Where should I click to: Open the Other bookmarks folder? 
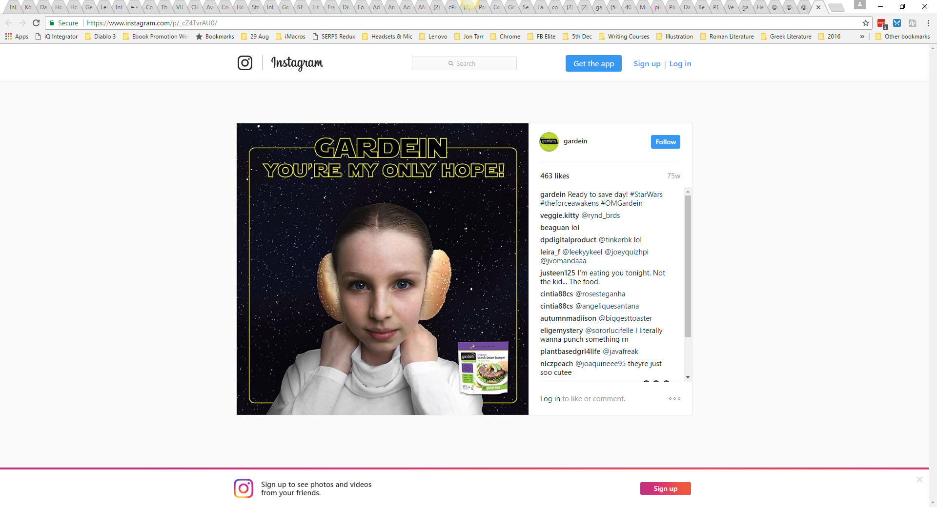(903, 37)
